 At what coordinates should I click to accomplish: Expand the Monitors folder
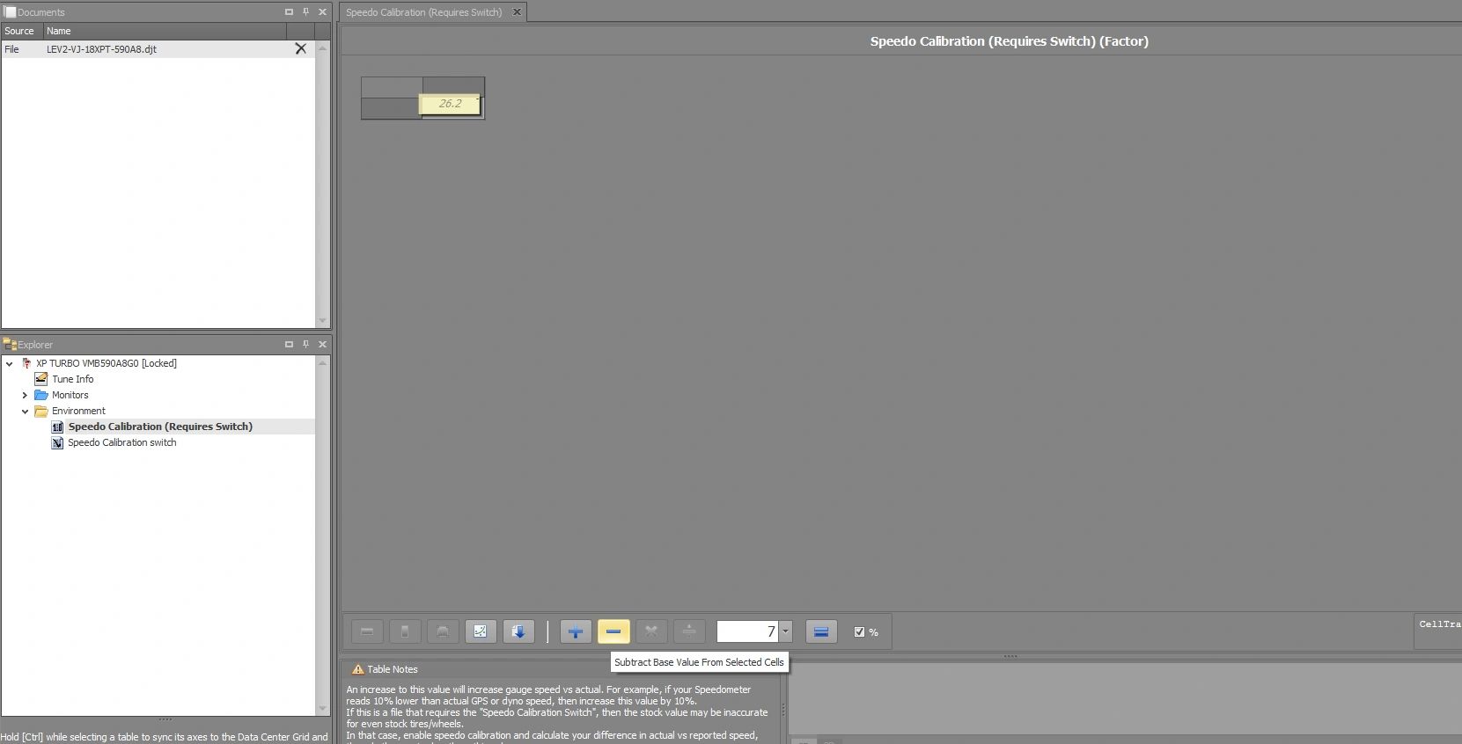26,395
